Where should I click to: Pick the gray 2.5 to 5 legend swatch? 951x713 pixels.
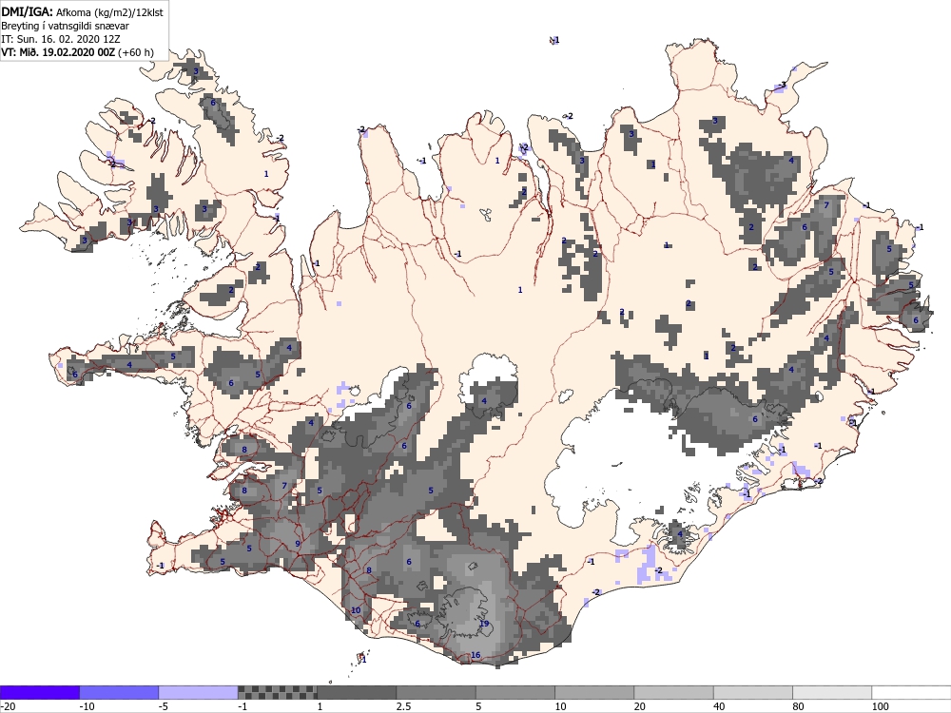click(437, 692)
